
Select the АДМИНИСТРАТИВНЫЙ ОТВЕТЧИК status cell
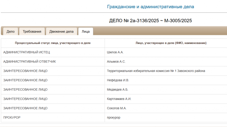(29, 62)
